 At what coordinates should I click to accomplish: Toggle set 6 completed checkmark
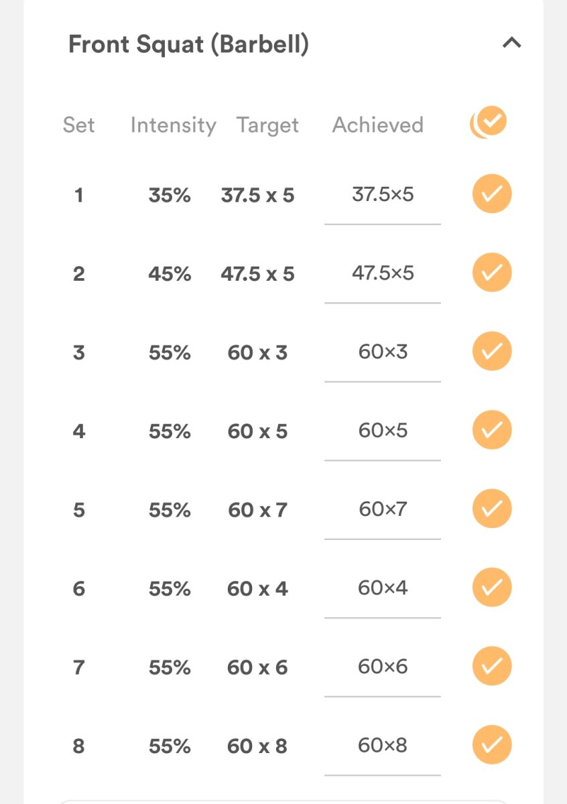click(x=492, y=588)
